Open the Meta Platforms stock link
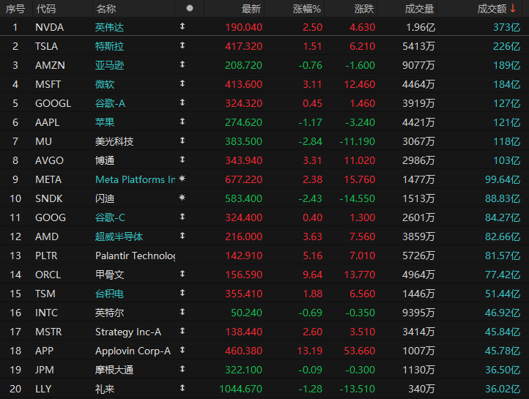This screenshot has width=529, height=399. coord(135,179)
